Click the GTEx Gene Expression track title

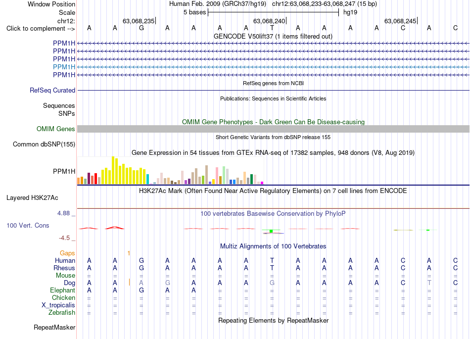click(x=273, y=153)
